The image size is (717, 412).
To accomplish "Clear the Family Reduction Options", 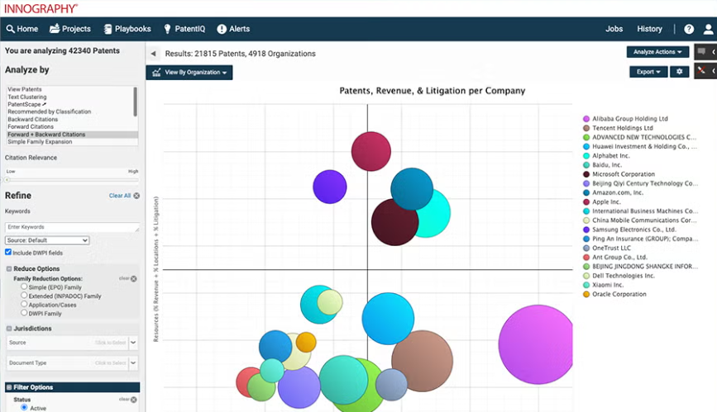I will coord(133,278).
